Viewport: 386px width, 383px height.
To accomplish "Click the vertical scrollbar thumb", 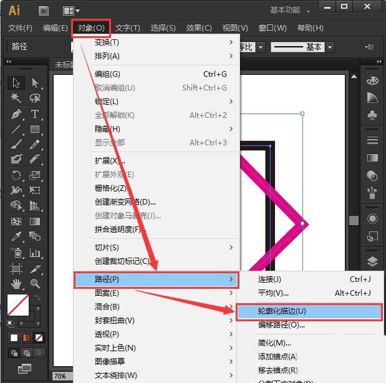I will pyautogui.click(x=354, y=220).
